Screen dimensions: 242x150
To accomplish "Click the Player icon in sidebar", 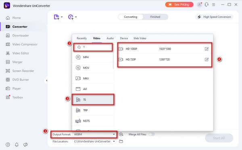I will [x=8, y=88].
